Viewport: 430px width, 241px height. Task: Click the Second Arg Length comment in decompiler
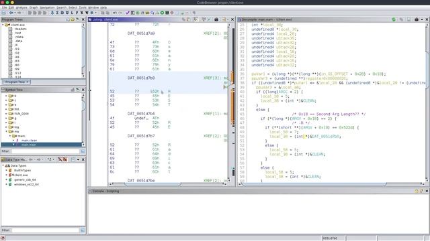click(x=329, y=114)
